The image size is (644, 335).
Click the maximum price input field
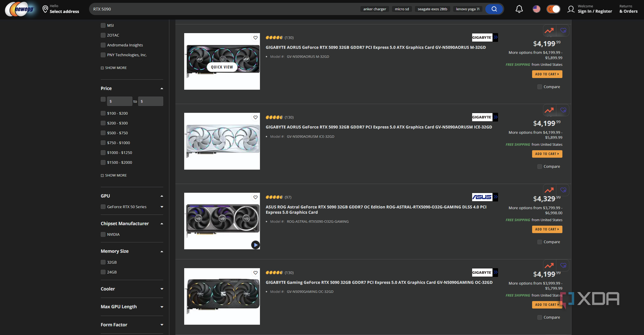151,101
